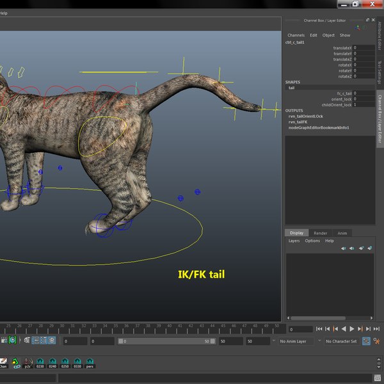Click the rotateZ value field
384x384 pixels.
click(x=364, y=76)
